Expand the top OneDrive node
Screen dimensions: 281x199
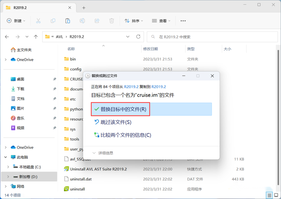[6, 59]
